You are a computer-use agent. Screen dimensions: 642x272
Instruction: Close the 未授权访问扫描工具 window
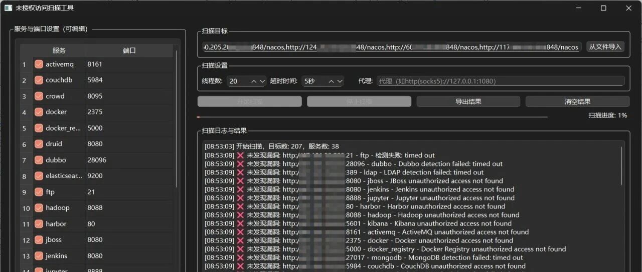click(629, 8)
